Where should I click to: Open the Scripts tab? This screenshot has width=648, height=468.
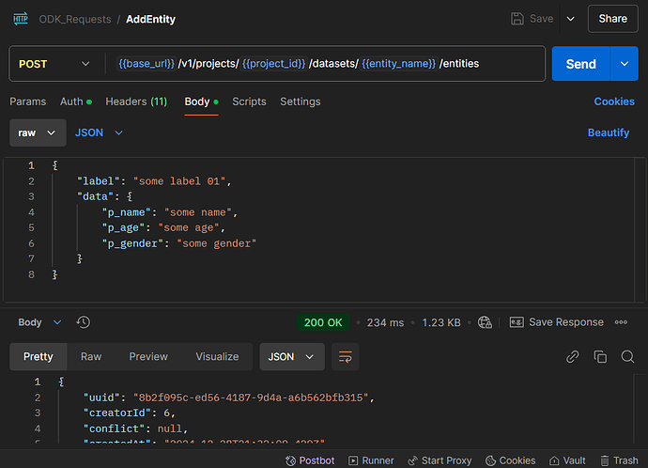click(x=249, y=101)
